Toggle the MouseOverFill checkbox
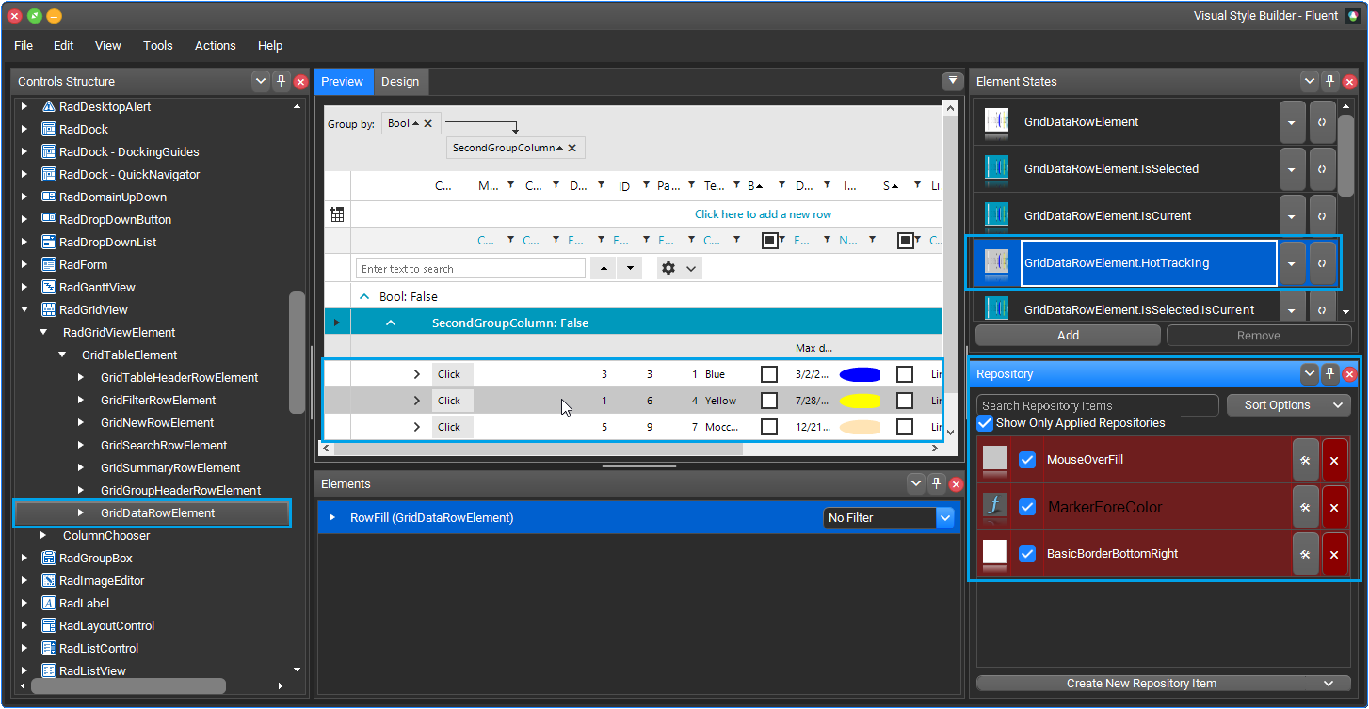Viewport: 1369px width, 709px height. [x=1027, y=460]
